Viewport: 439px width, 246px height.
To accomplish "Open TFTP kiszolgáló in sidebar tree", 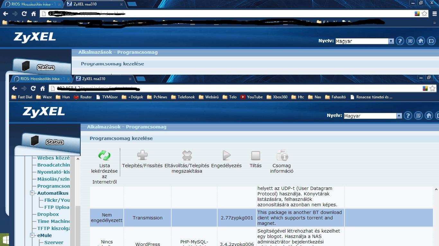I will click(53, 228).
